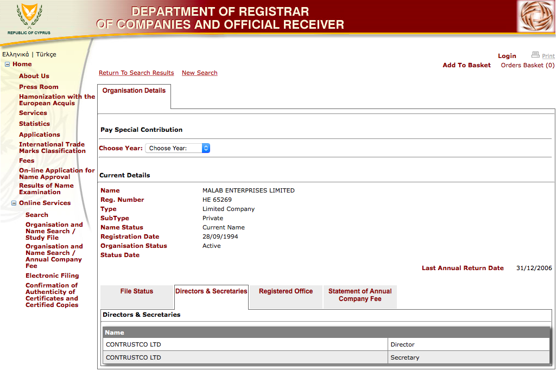Click the globe logo in header corner

(536, 16)
